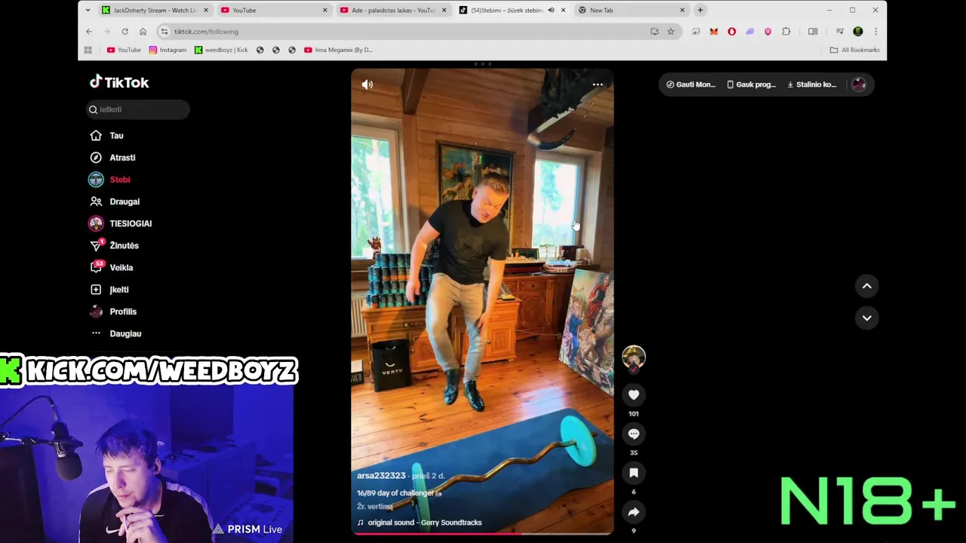Open the profile avatar in top right

[859, 84]
